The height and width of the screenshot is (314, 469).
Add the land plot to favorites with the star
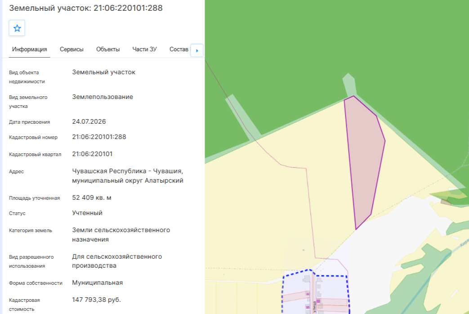click(x=17, y=28)
